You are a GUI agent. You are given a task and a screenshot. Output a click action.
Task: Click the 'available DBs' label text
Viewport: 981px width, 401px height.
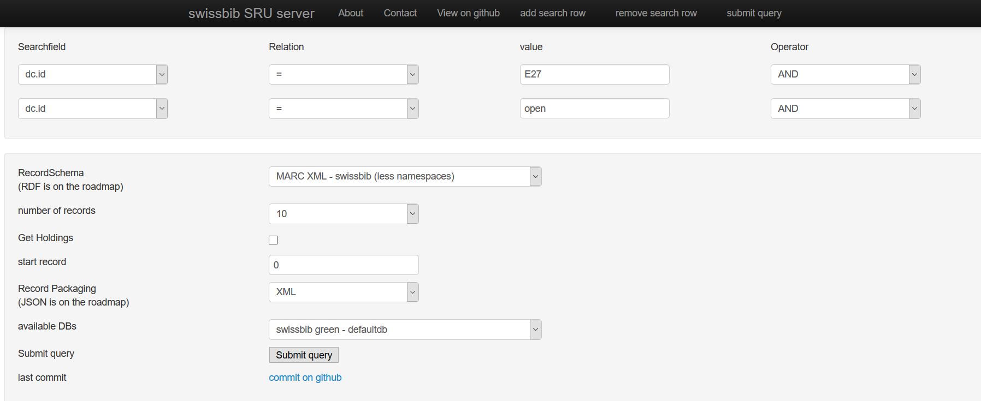click(47, 326)
